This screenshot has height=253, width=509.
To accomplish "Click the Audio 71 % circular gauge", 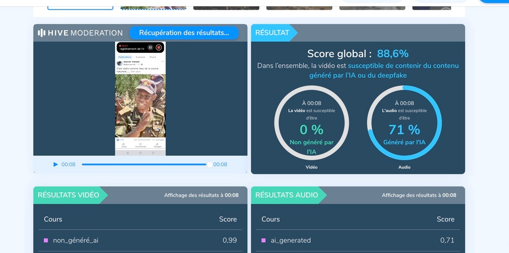I will coord(404,123).
